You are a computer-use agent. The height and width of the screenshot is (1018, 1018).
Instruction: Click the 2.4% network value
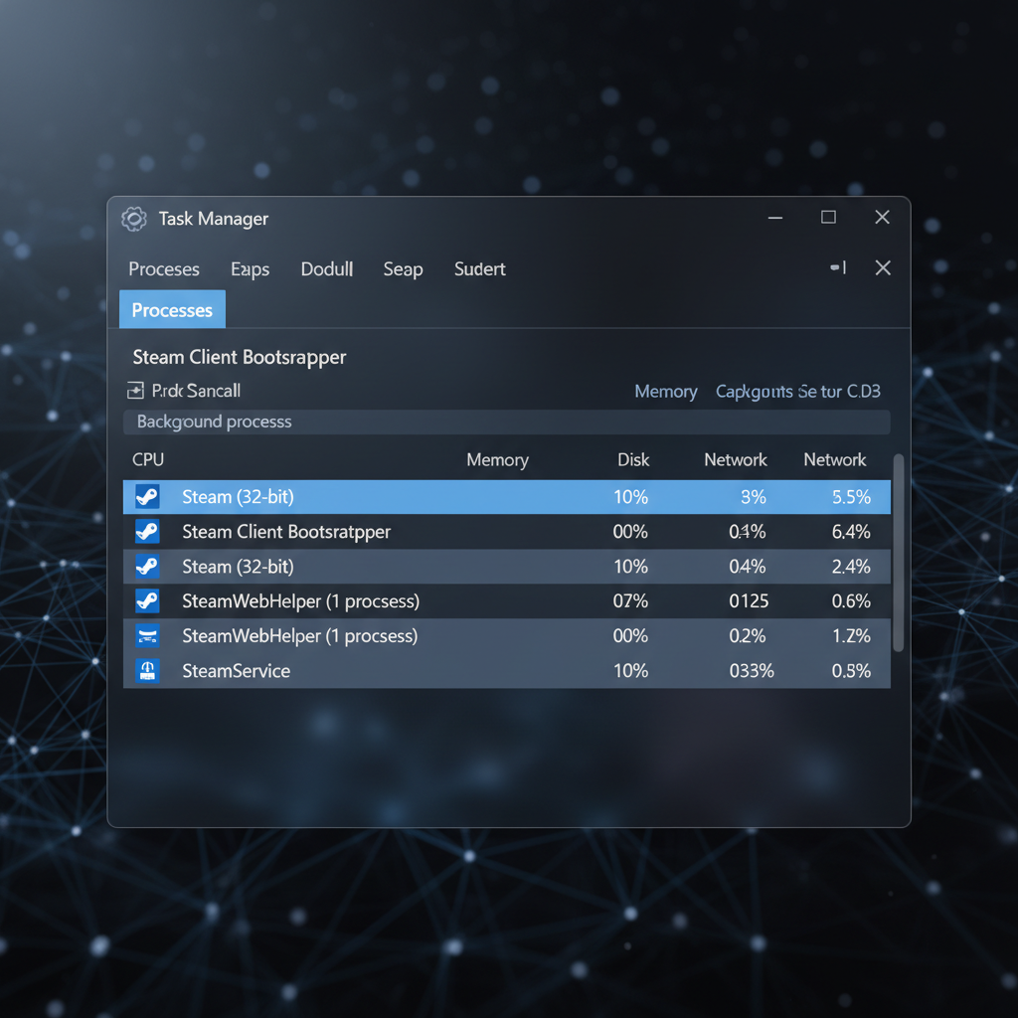pos(851,567)
